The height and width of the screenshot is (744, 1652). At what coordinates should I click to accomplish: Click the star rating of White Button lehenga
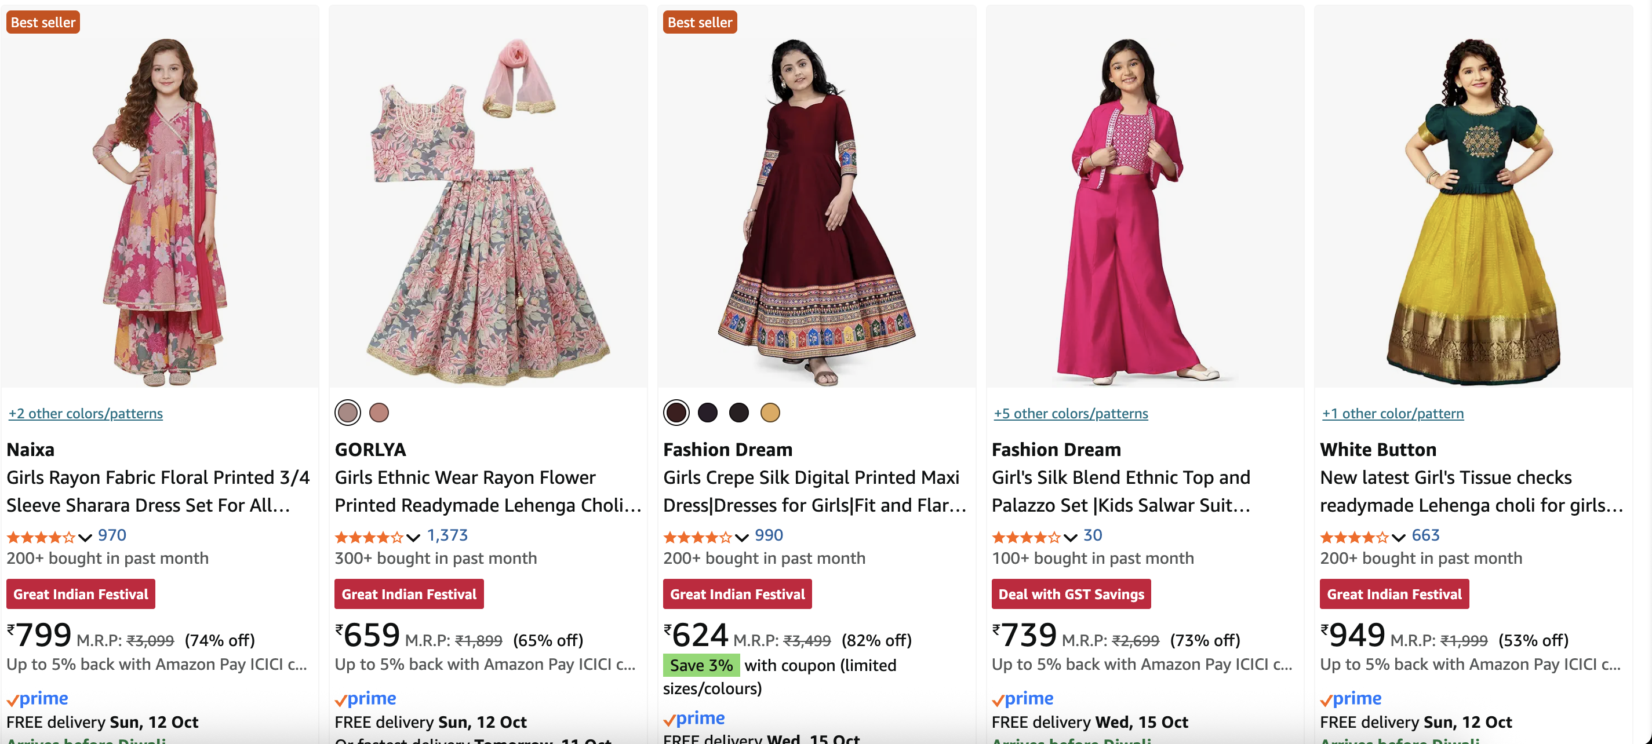coord(1354,537)
